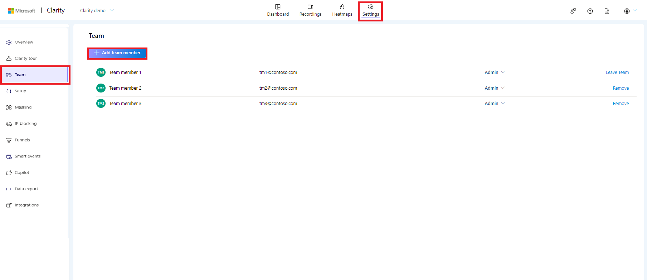Select the name Team member 2

click(x=125, y=88)
